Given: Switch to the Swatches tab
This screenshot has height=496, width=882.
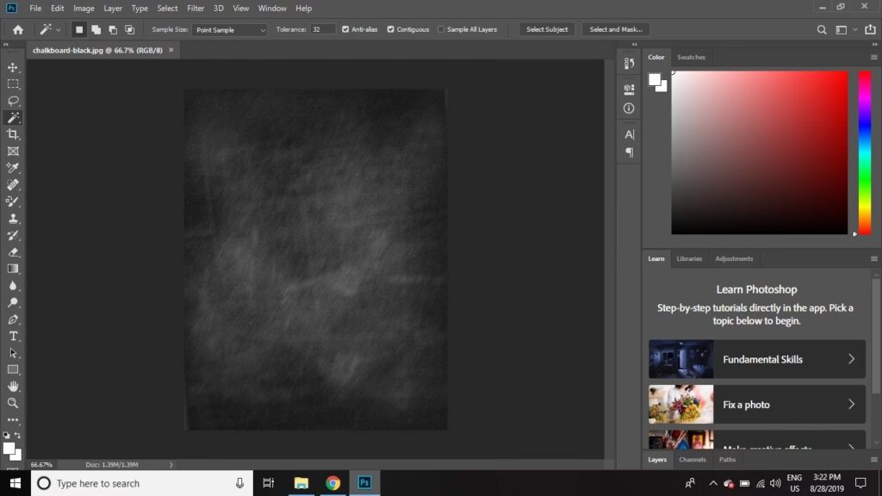Looking at the screenshot, I should 691,57.
